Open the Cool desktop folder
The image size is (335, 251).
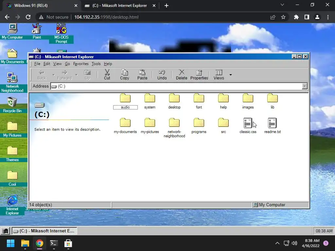tap(12, 179)
